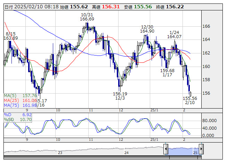Click the bottom horizontal scrollbar track

(x=102, y=157)
